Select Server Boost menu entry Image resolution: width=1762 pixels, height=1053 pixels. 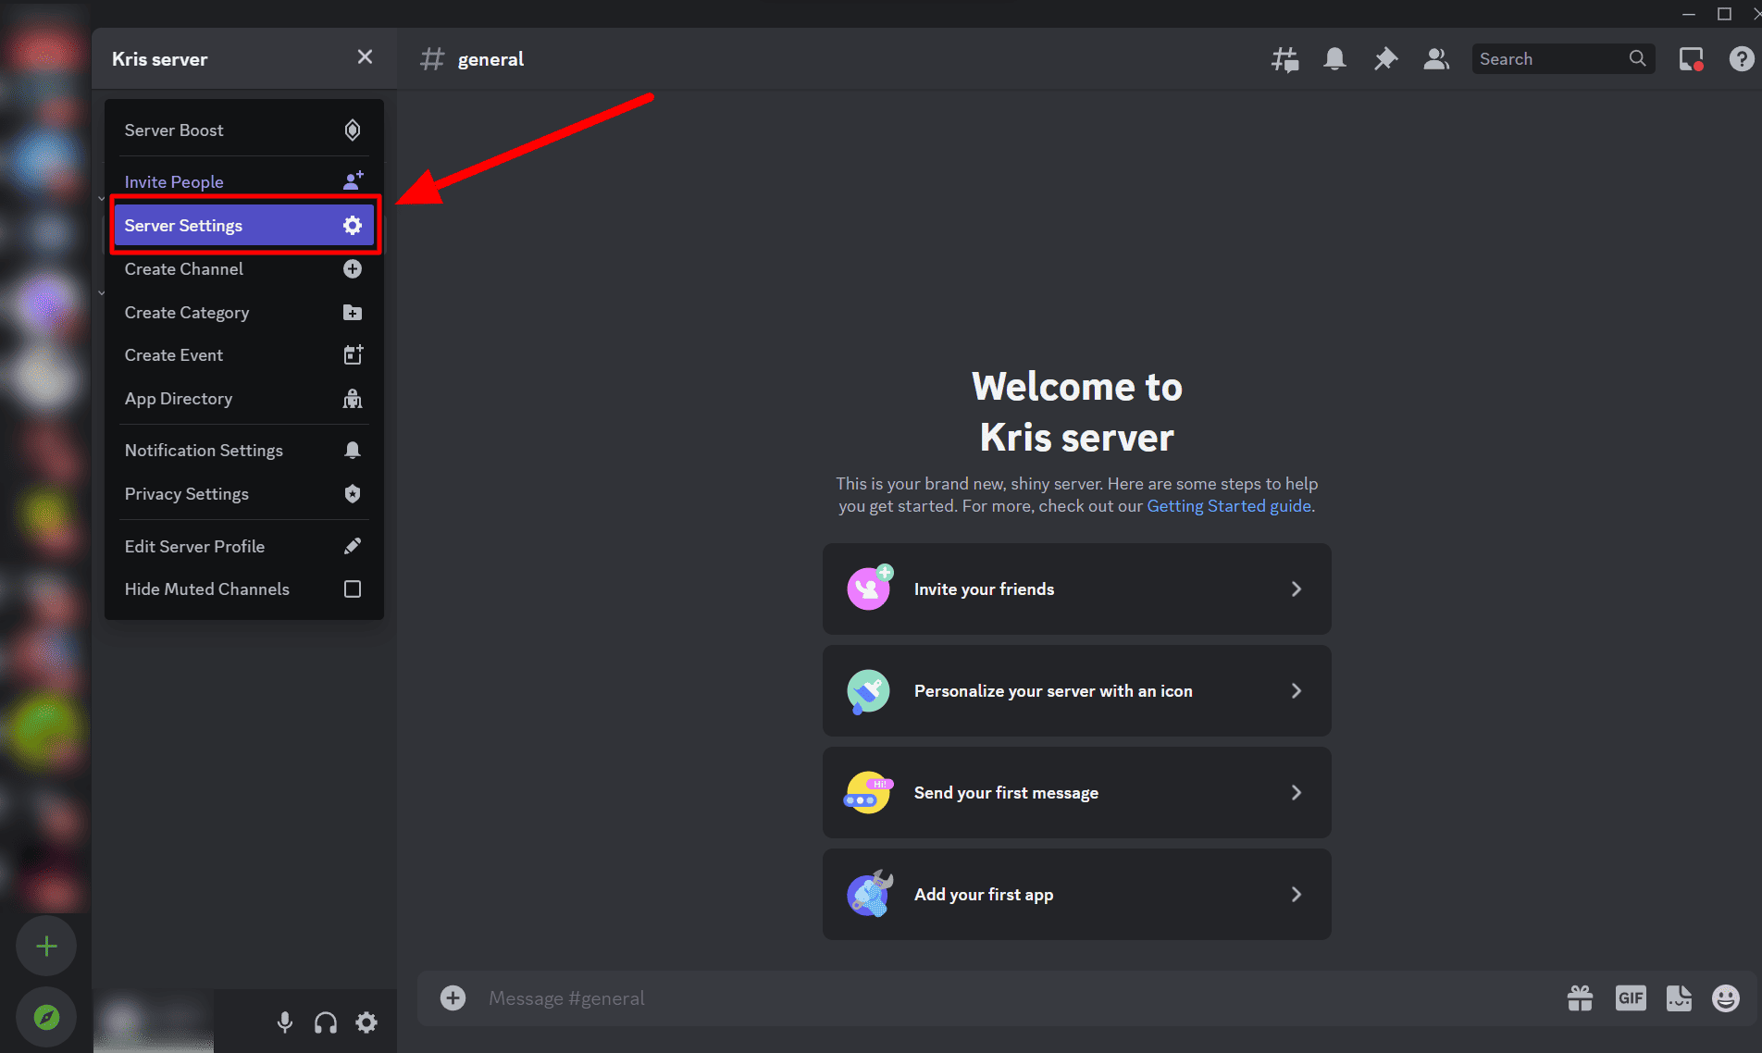[x=244, y=130]
